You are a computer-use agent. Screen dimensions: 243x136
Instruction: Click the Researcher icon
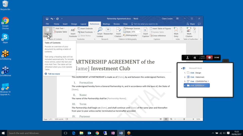pyautogui.click(x=108, y=31)
